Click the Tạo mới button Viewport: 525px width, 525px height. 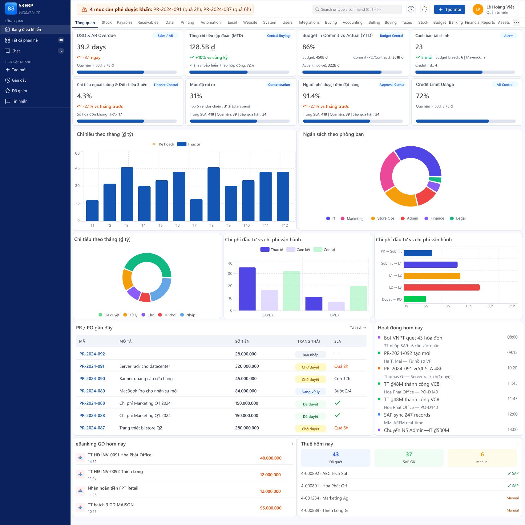point(449,9)
